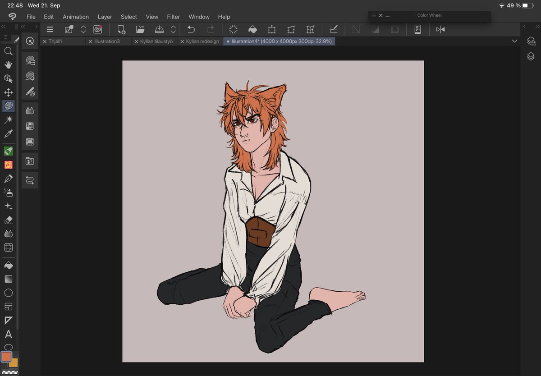This screenshot has width=541, height=376.
Task: Select the Eyedropper tool
Action: (8, 134)
